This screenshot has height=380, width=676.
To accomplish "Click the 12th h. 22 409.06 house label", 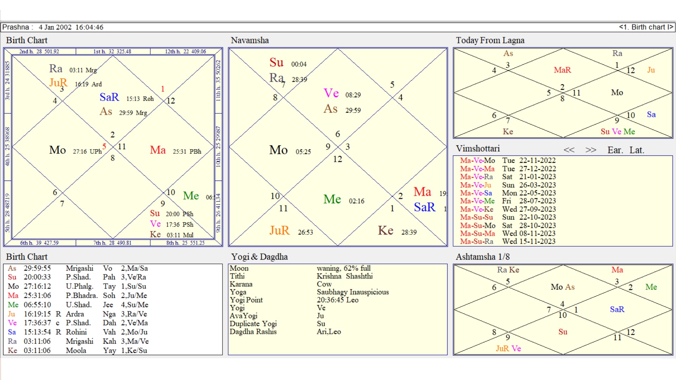I will point(186,51).
